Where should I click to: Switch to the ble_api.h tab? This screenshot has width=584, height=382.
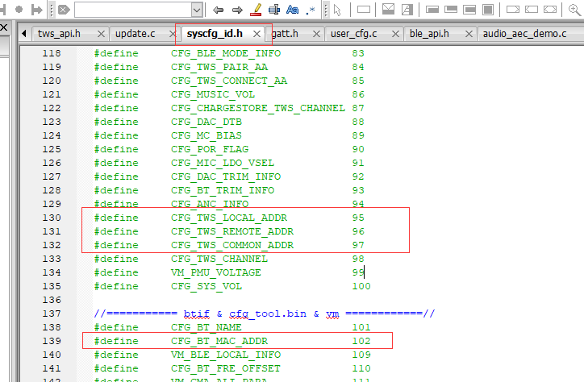tap(429, 34)
